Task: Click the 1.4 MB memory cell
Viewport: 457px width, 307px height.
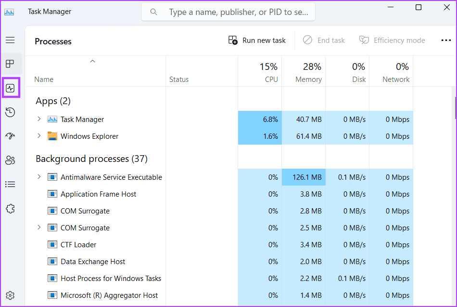Action: point(304,295)
